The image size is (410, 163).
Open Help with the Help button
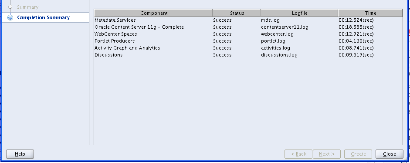(20, 154)
